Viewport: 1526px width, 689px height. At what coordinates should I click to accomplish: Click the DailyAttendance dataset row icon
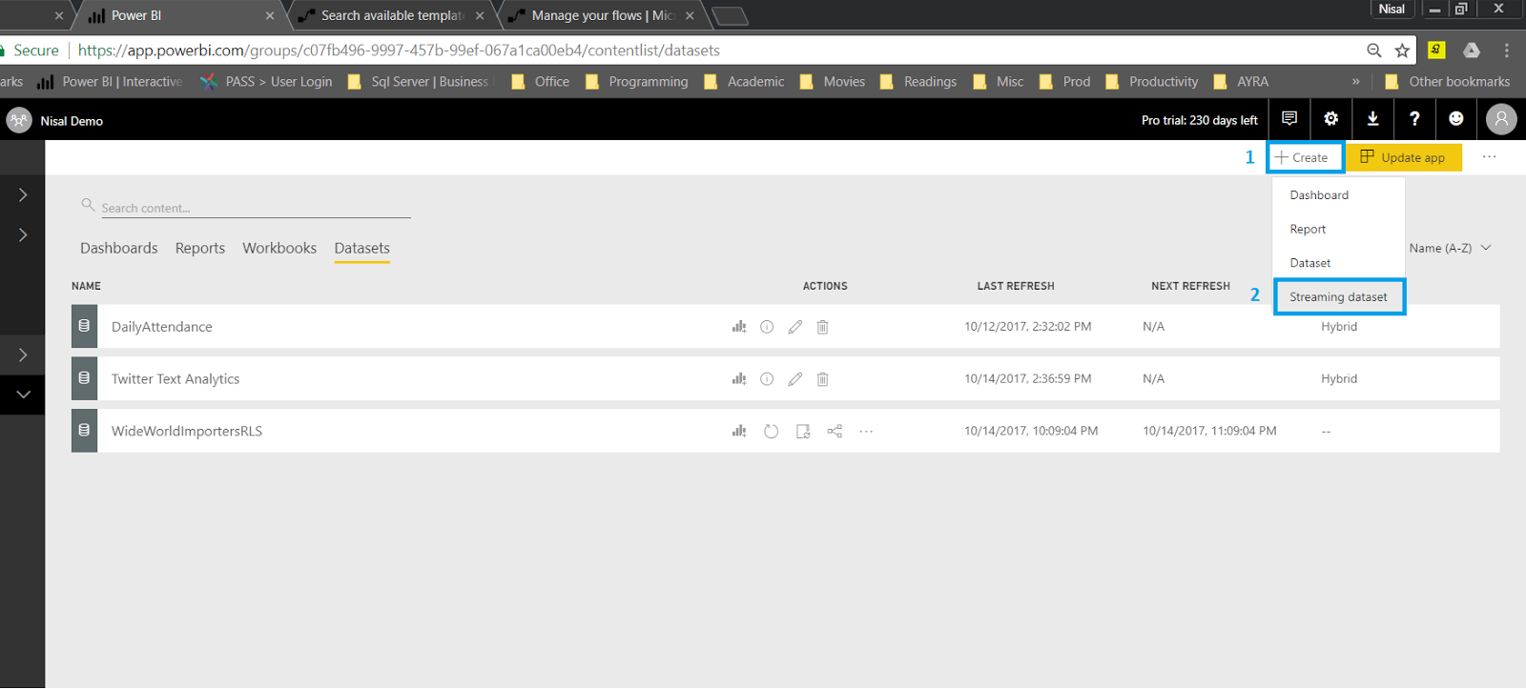(x=84, y=326)
